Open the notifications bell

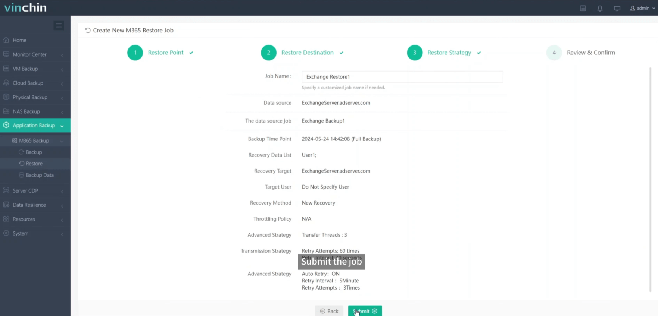(600, 8)
